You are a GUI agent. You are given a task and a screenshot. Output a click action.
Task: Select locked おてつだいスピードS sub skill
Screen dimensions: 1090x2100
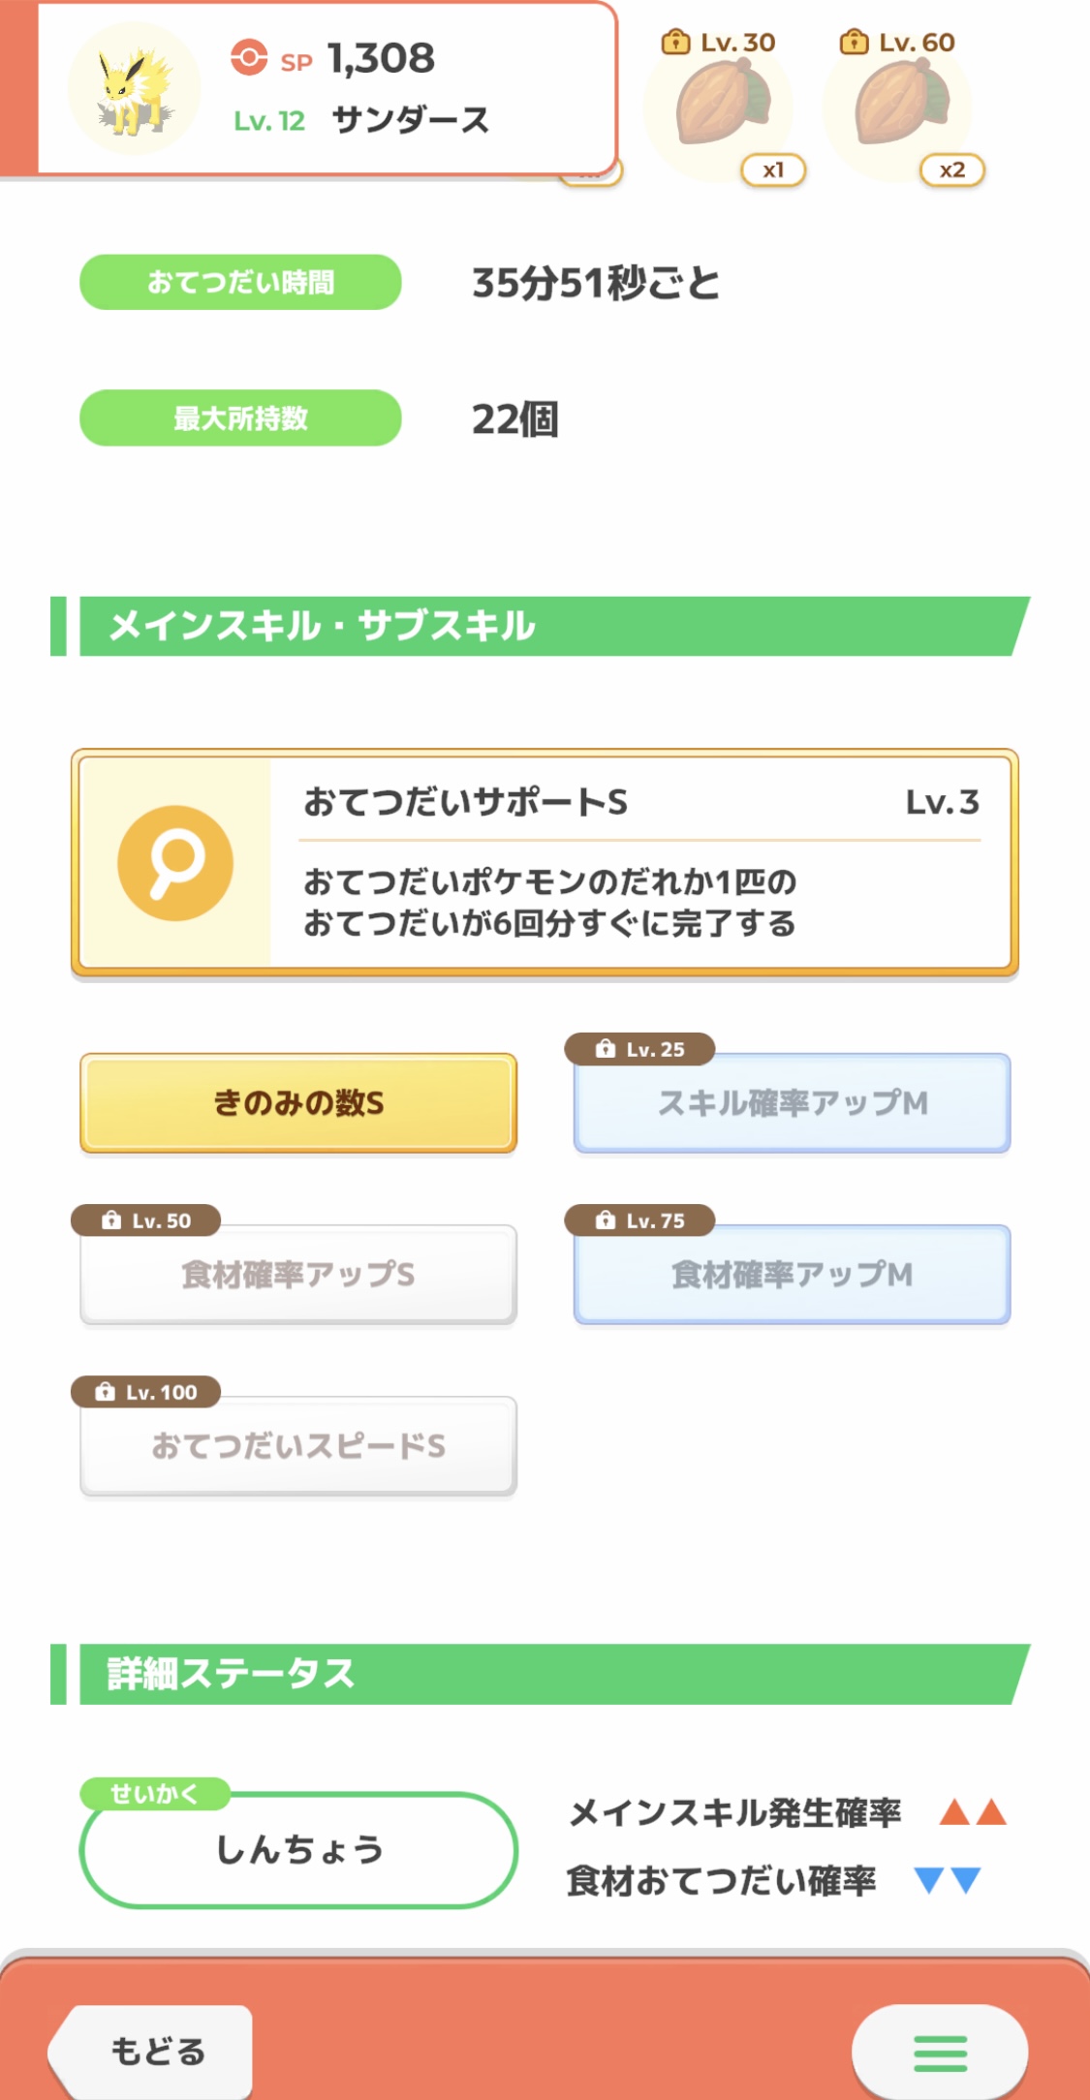[x=298, y=1445]
